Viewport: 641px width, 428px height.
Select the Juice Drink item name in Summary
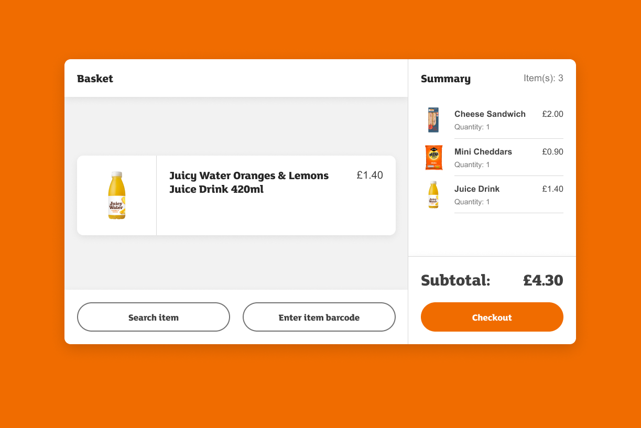point(477,189)
